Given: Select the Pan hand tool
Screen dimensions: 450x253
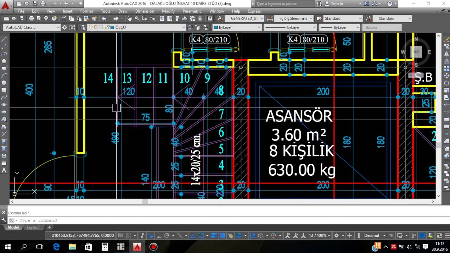Looking at the screenshot, I should click(130, 18).
